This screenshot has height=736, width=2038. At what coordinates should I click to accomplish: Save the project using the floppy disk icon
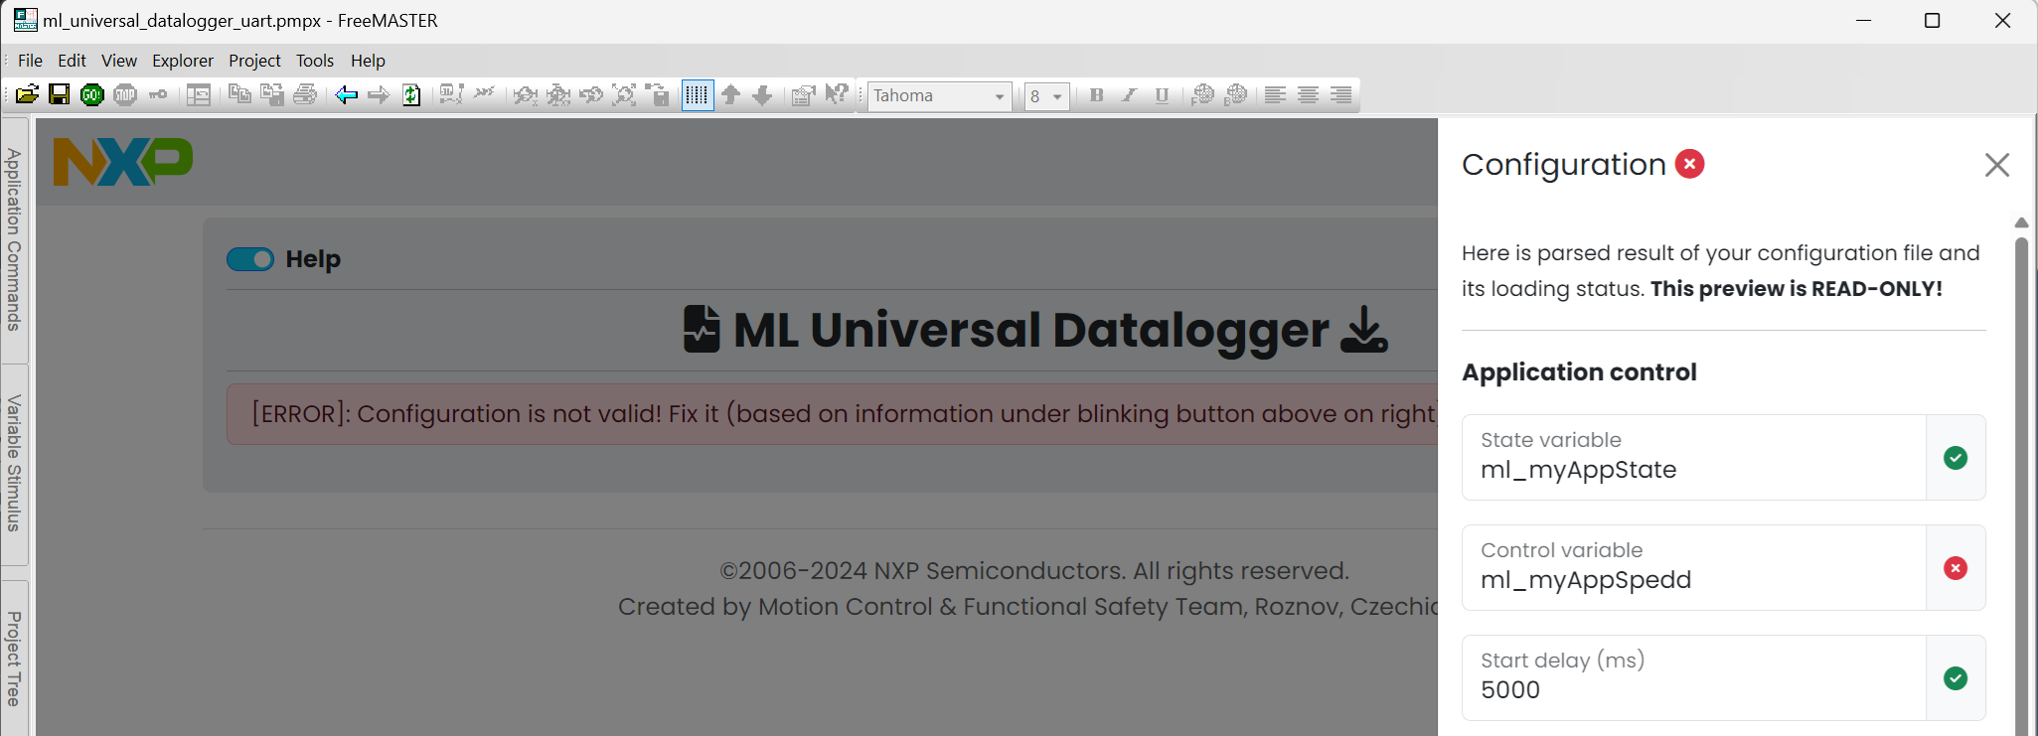click(60, 95)
